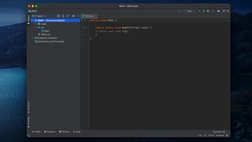Click the main method signature line
Viewport: 252px width, 142px height.
tap(123, 28)
